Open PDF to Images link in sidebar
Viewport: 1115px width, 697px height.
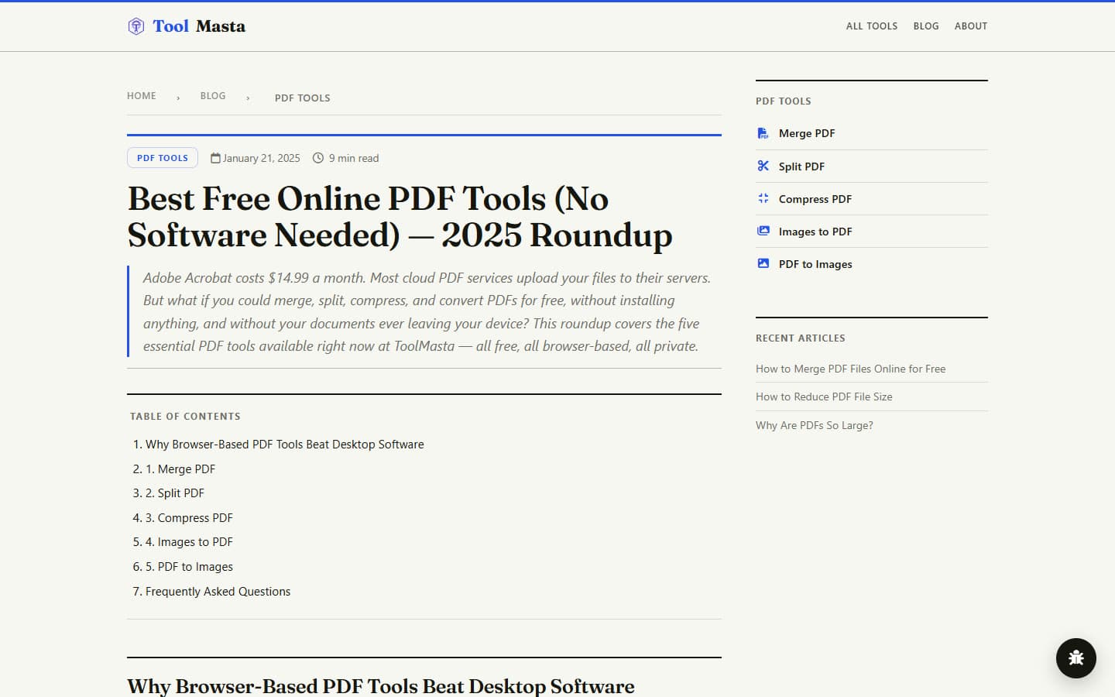(815, 264)
